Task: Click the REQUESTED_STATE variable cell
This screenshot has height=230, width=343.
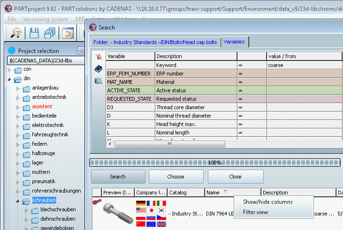Action: pos(130,99)
